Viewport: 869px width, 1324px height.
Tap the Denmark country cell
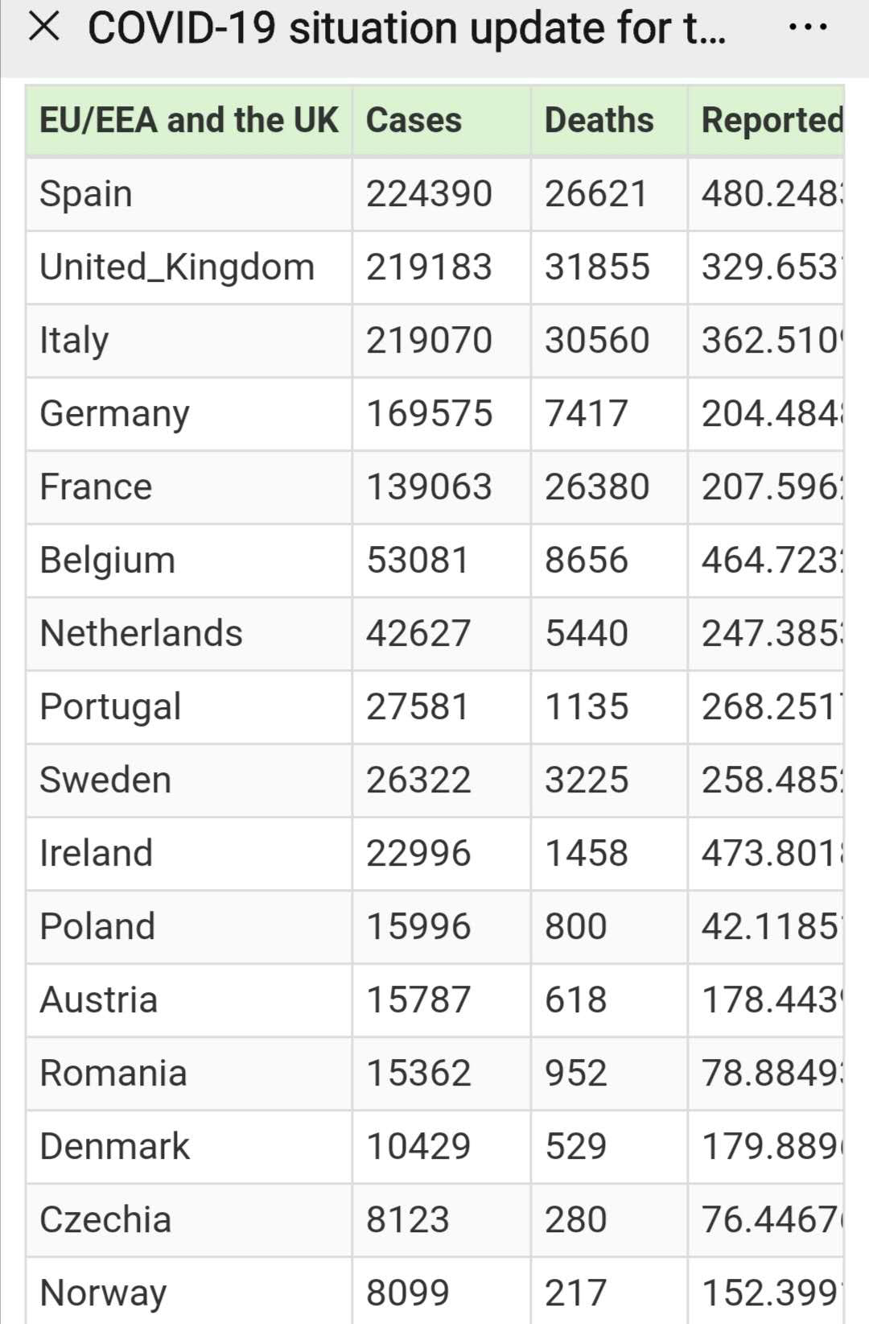click(189, 1147)
